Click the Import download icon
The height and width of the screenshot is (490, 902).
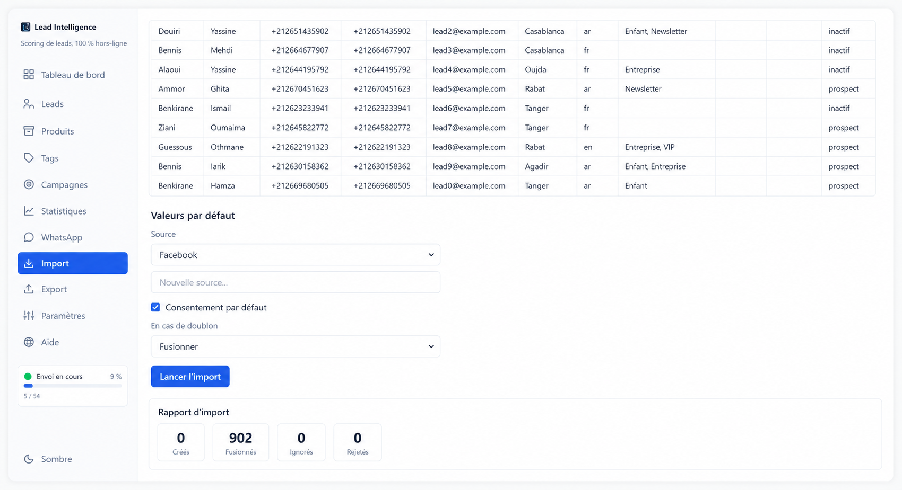point(29,263)
